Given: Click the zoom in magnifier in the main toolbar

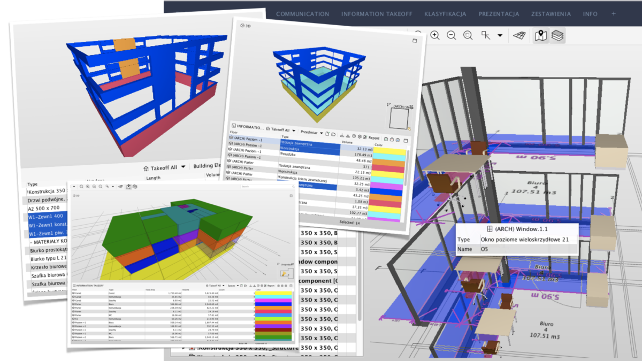Looking at the screenshot, I should (435, 35).
